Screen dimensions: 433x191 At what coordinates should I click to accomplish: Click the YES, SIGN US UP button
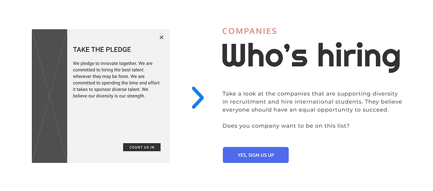coord(256,155)
